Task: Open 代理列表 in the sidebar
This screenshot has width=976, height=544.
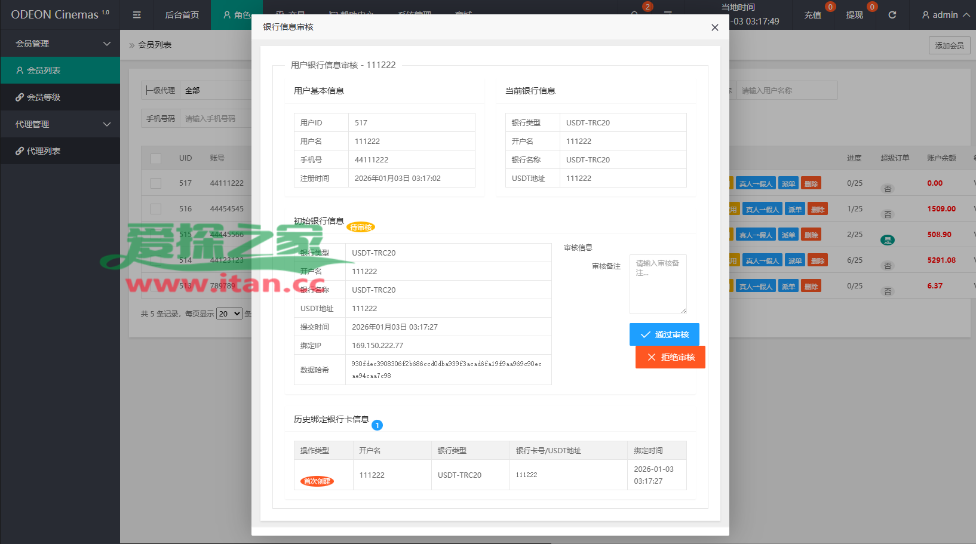Action: [43, 151]
